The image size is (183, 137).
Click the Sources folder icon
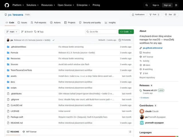click(x=8, y=64)
